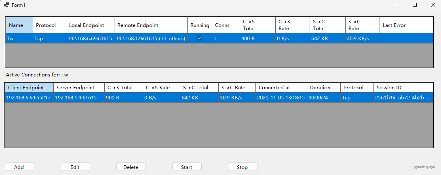The image size is (441, 175).
Task: Select the Tw row name cell
Action: click(19, 39)
